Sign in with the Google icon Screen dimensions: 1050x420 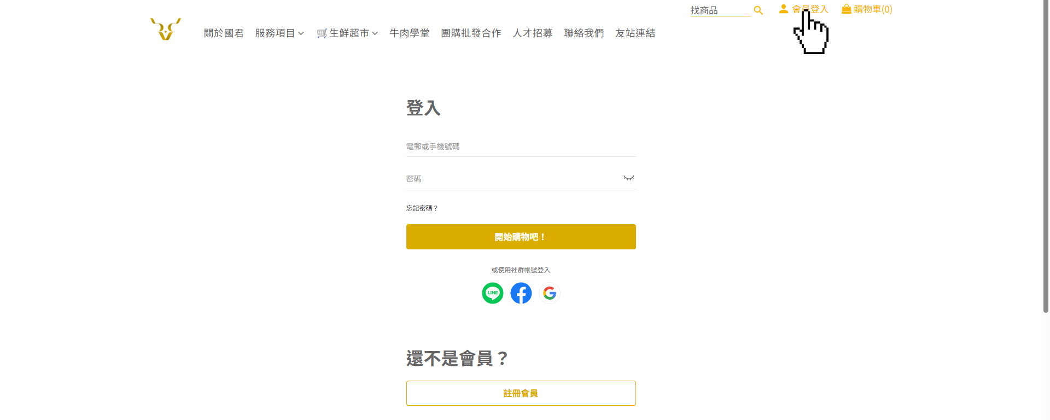coord(550,293)
